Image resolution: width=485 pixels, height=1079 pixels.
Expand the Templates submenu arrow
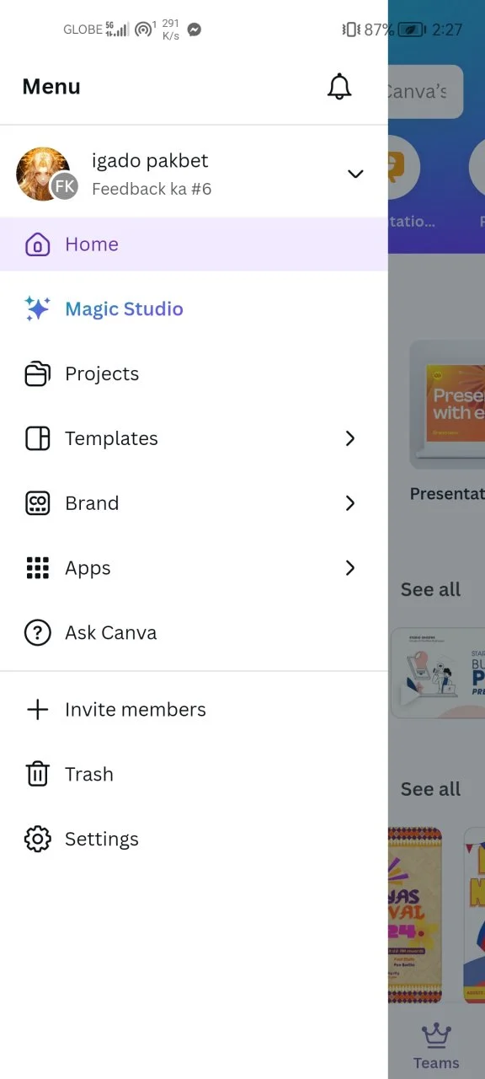point(350,438)
